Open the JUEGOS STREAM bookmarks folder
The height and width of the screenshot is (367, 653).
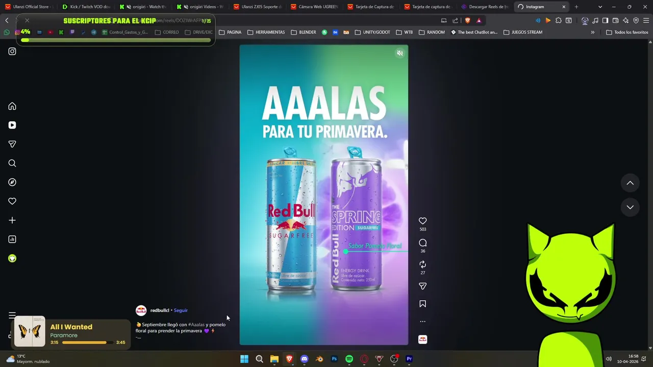[x=523, y=32]
